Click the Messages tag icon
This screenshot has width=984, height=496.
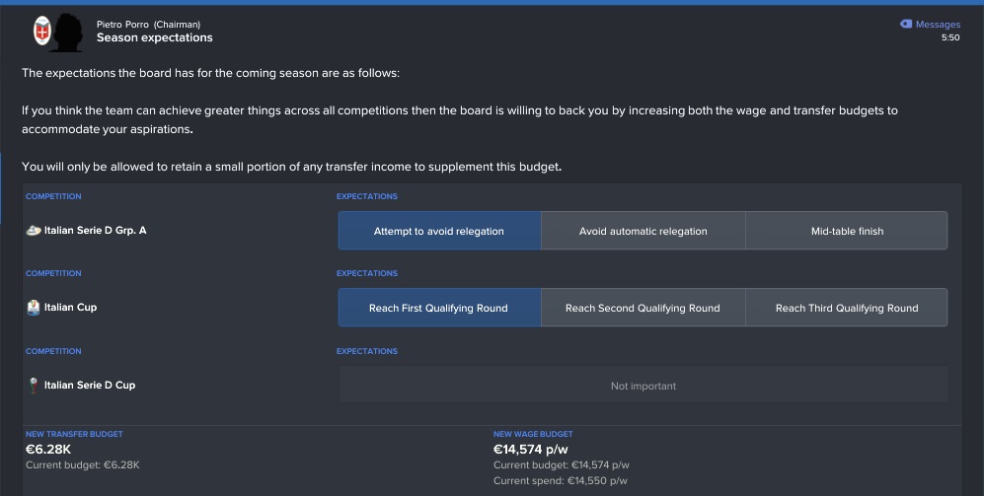click(x=906, y=24)
